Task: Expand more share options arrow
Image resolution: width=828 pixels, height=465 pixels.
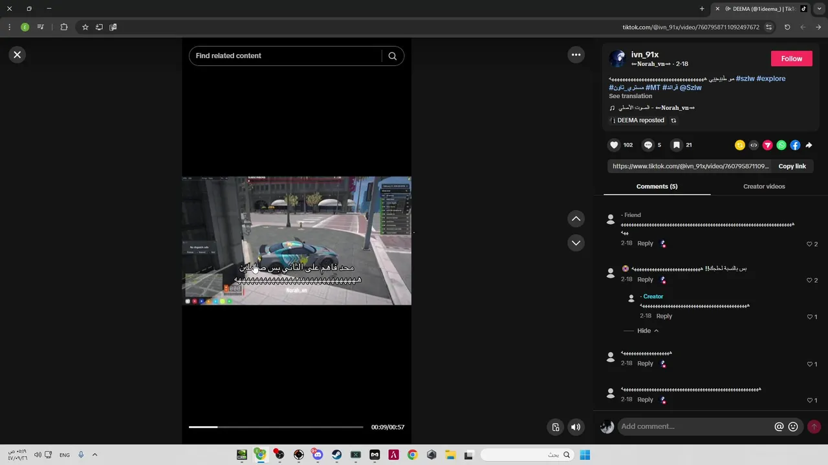Action: [809, 145]
